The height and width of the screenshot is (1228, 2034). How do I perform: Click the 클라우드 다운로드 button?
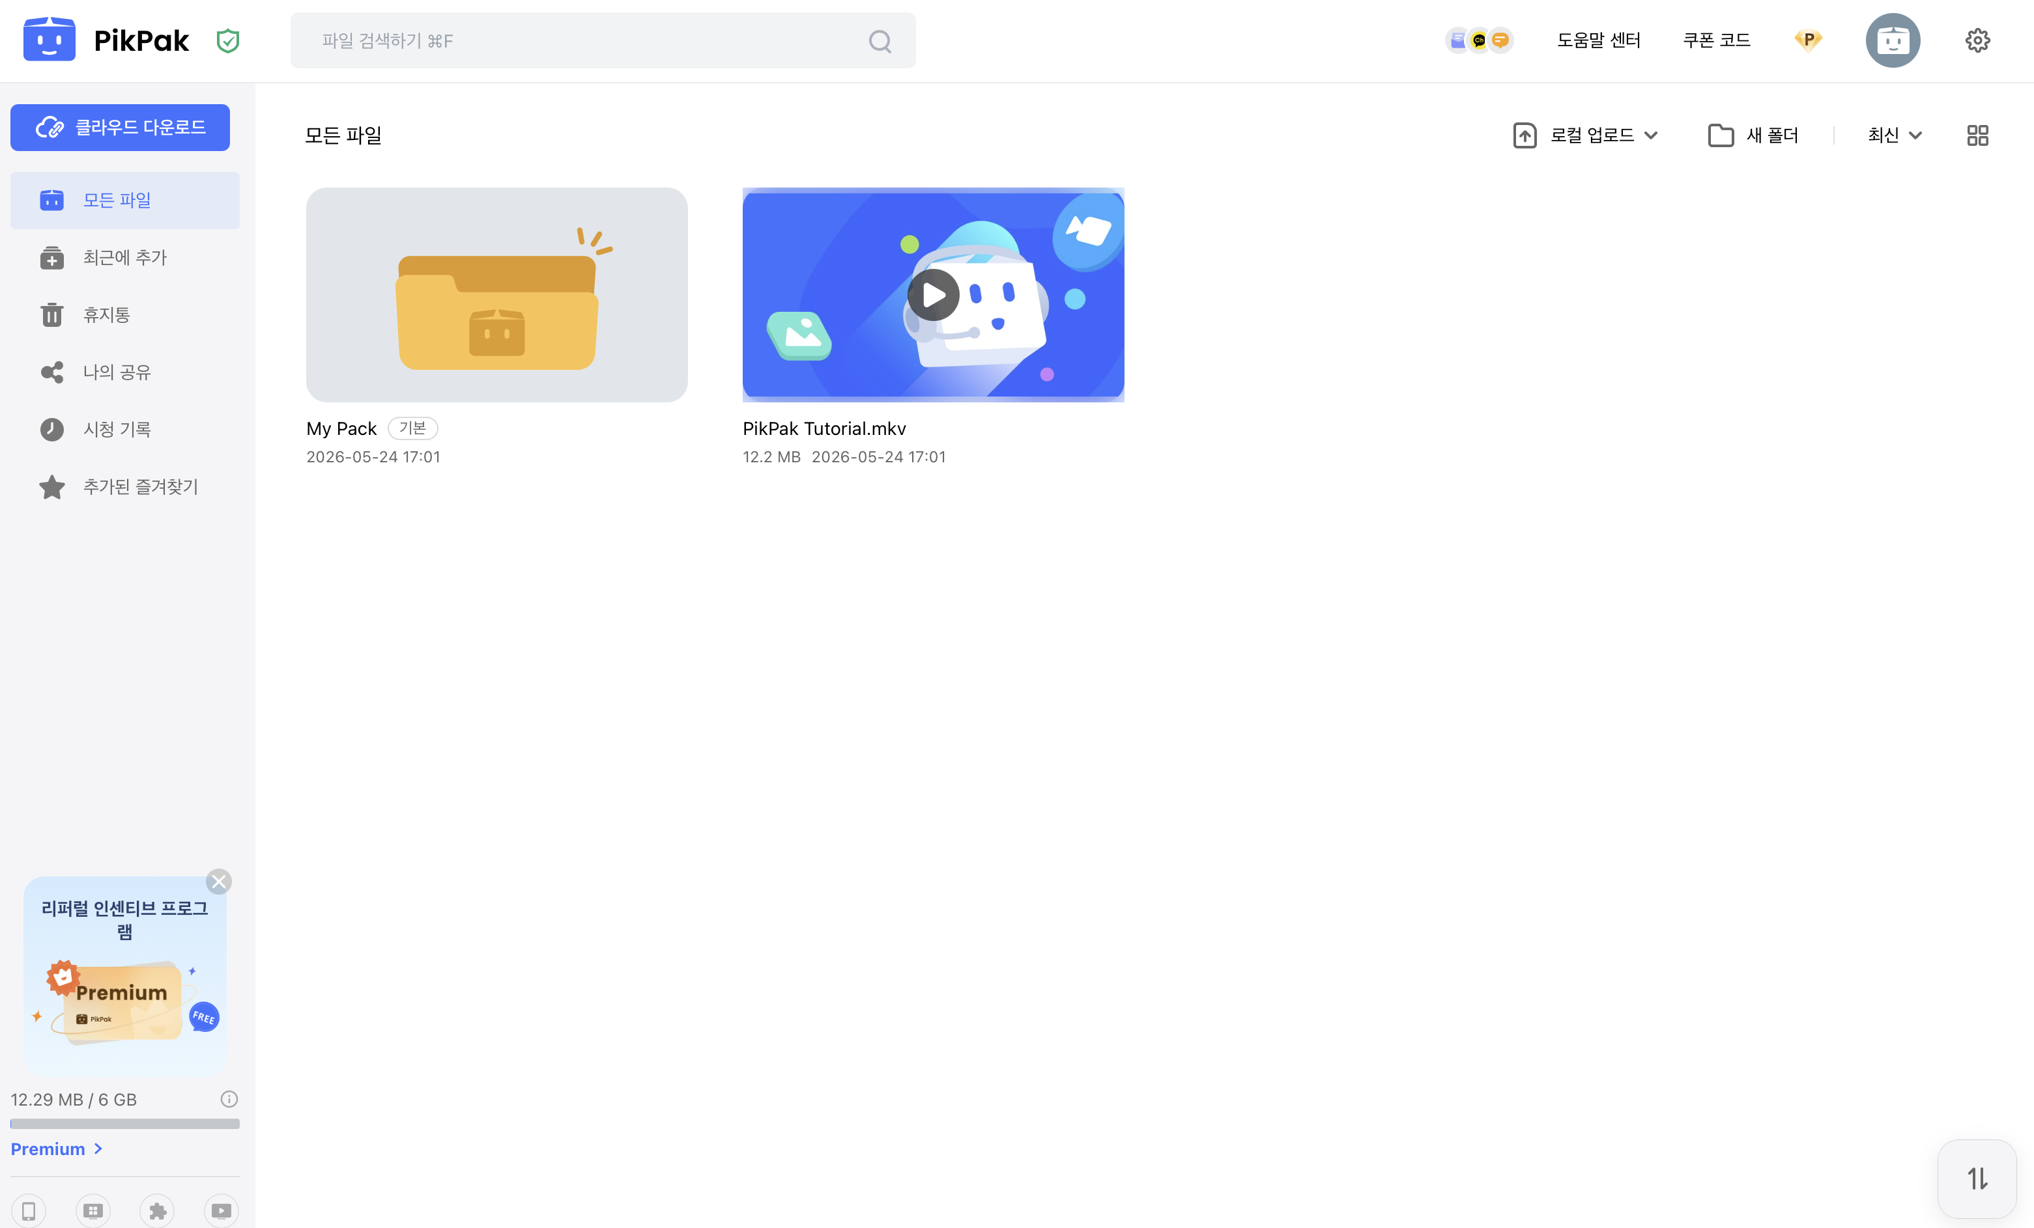pos(120,128)
